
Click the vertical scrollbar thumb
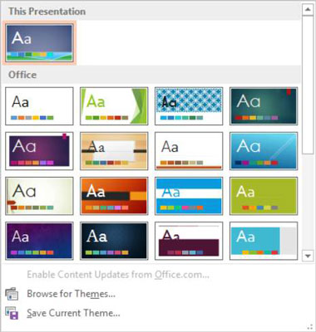coord(308,85)
